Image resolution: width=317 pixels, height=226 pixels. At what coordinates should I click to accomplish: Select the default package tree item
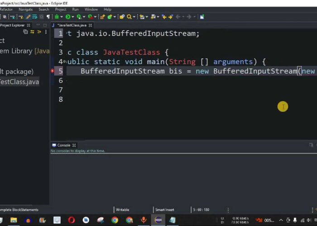point(17,71)
